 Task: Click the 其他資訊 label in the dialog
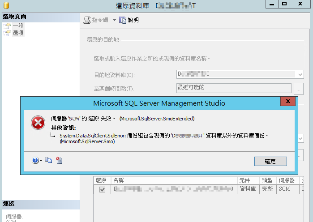pos(63,128)
